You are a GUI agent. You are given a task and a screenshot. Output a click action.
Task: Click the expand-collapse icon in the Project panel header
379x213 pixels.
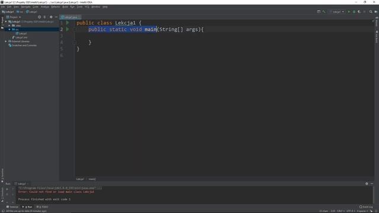click(45, 17)
